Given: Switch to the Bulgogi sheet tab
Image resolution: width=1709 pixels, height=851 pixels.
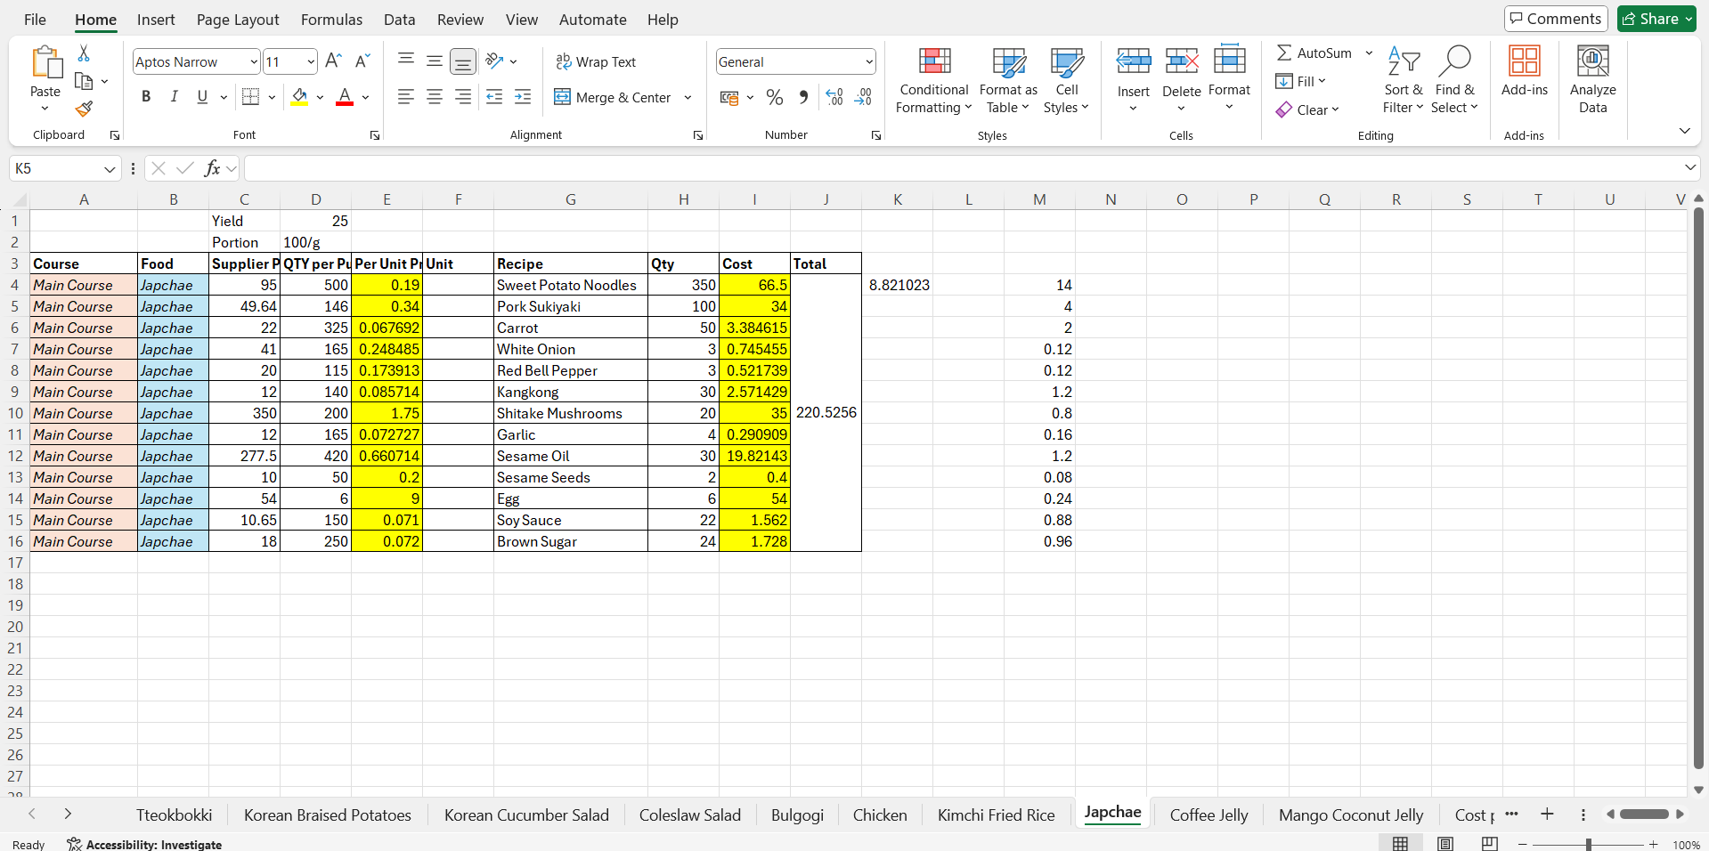Looking at the screenshot, I should 797,815.
